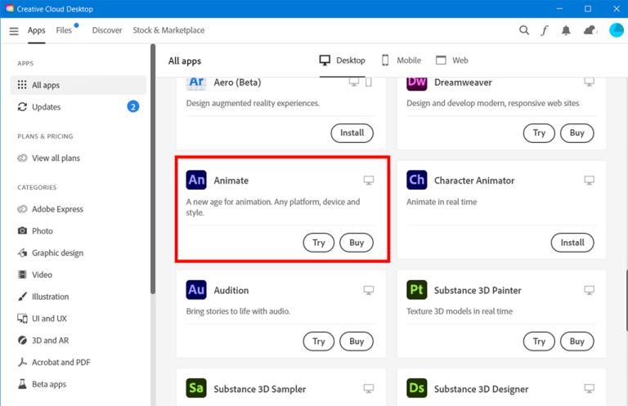This screenshot has width=628, height=406.
Task: Click the Substance 3D Painter icon
Action: 416,290
